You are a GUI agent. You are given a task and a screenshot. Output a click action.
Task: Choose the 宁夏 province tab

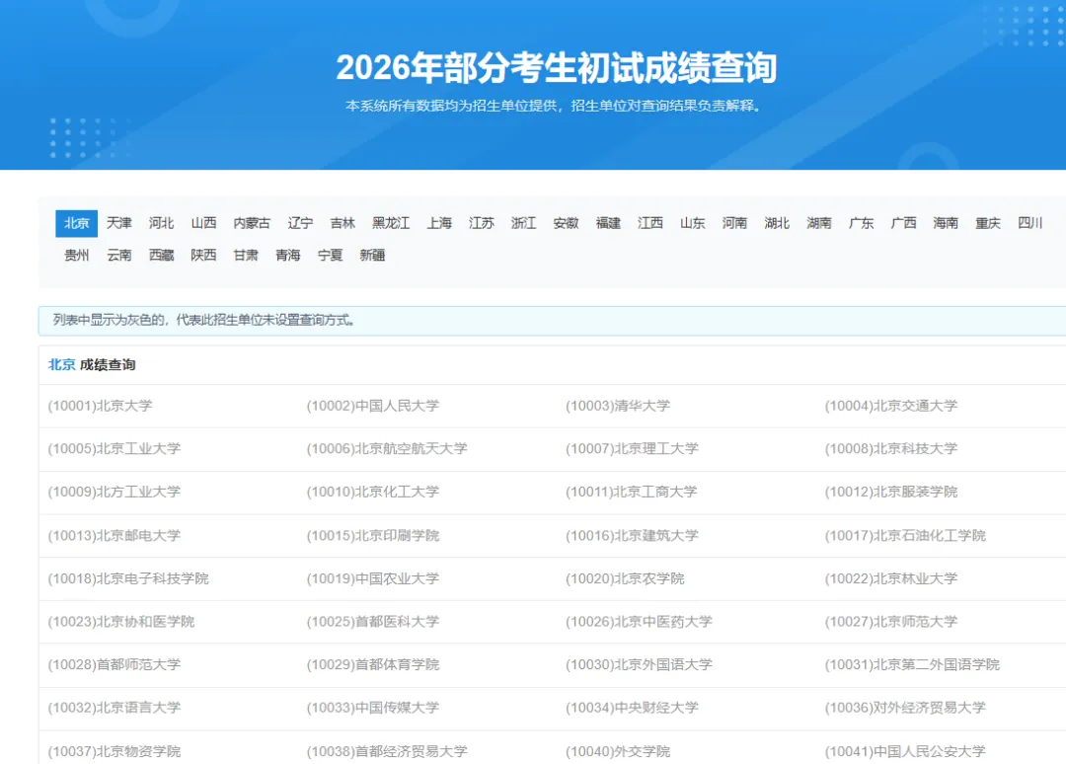(330, 255)
